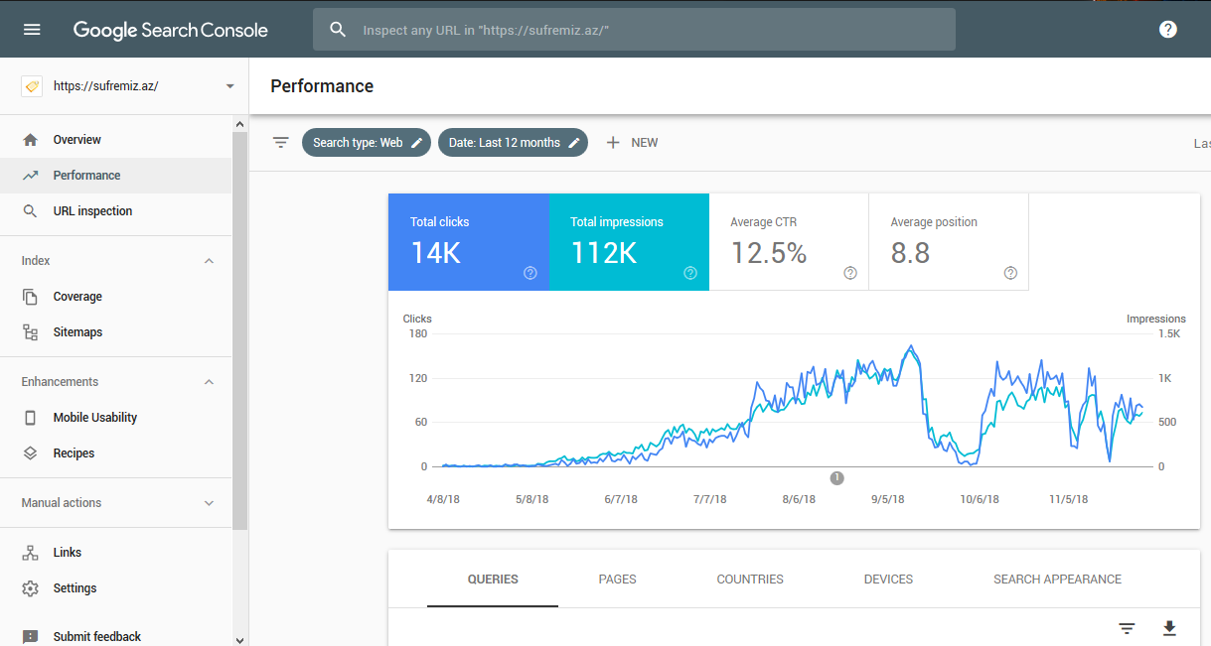Open Mobile Usability report
This screenshot has width=1211, height=646.
click(x=94, y=418)
